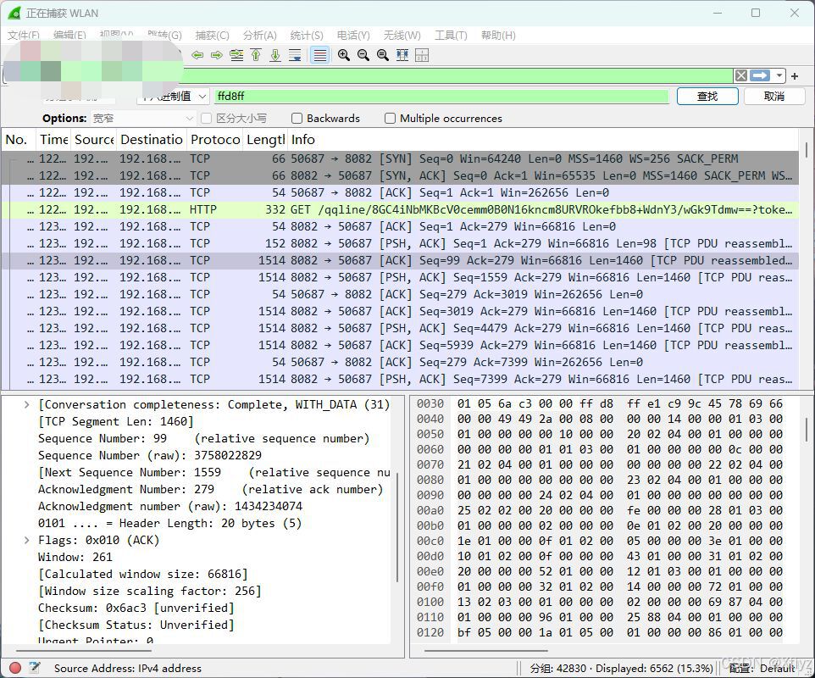Open the 无线(W) menu

click(402, 36)
